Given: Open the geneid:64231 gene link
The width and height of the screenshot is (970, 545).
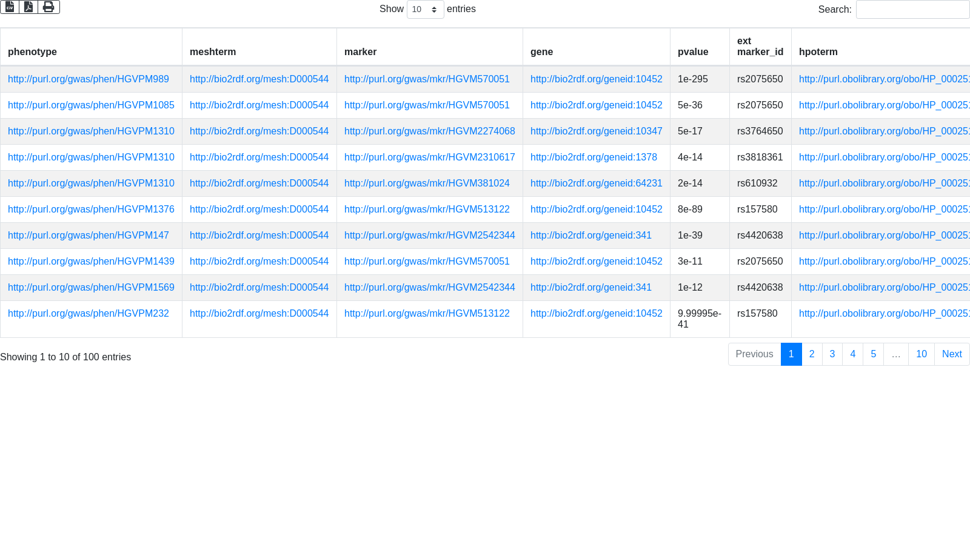Looking at the screenshot, I should (596, 183).
